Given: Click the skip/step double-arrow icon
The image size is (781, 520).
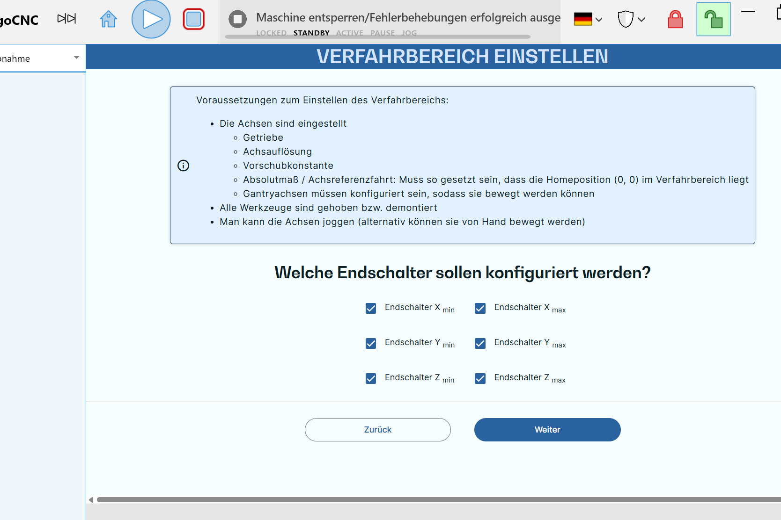Looking at the screenshot, I should coord(66,19).
